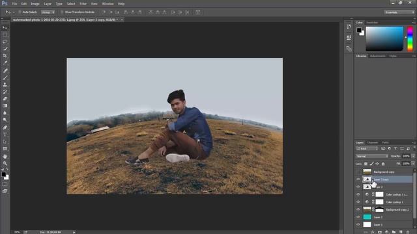Add new adjustment layer icon
417x234 pixels.
tap(387, 232)
